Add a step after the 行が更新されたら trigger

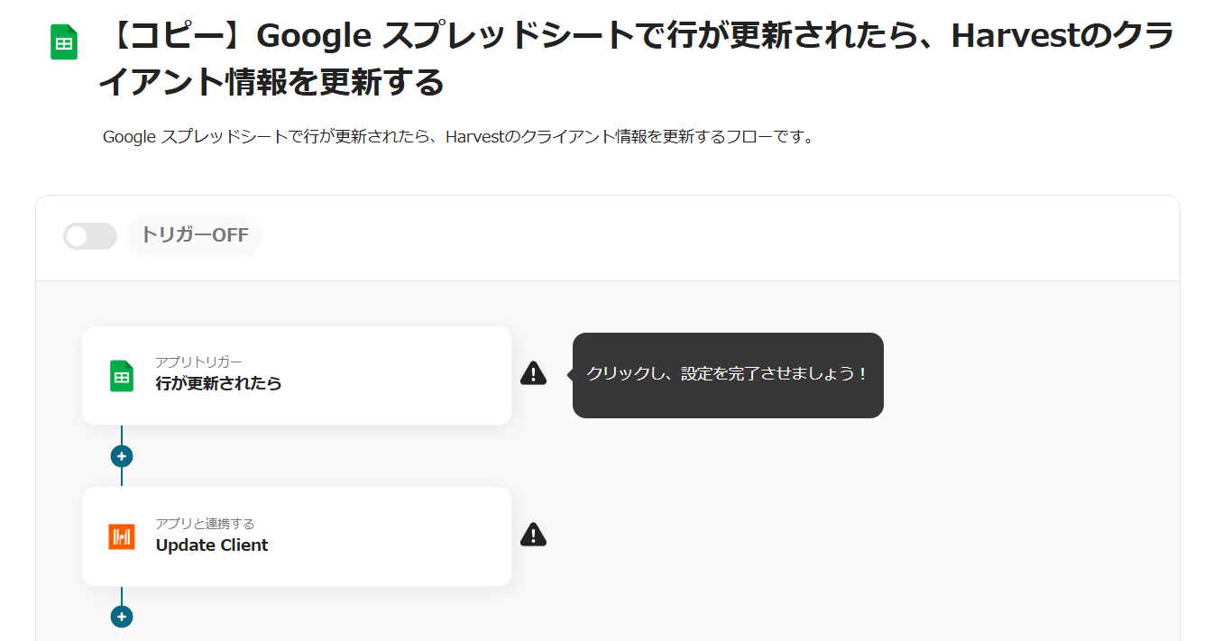(x=122, y=456)
